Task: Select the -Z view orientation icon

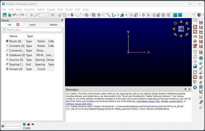Action: tap(201, 46)
